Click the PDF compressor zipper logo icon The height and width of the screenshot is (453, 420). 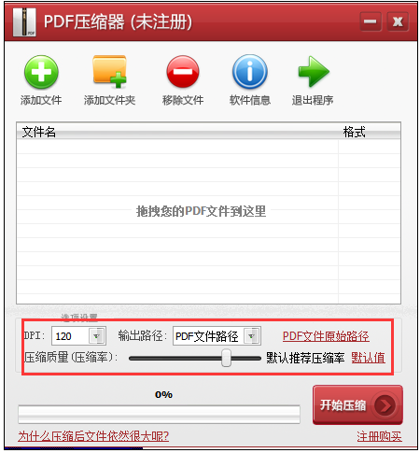click(x=24, y=22)
